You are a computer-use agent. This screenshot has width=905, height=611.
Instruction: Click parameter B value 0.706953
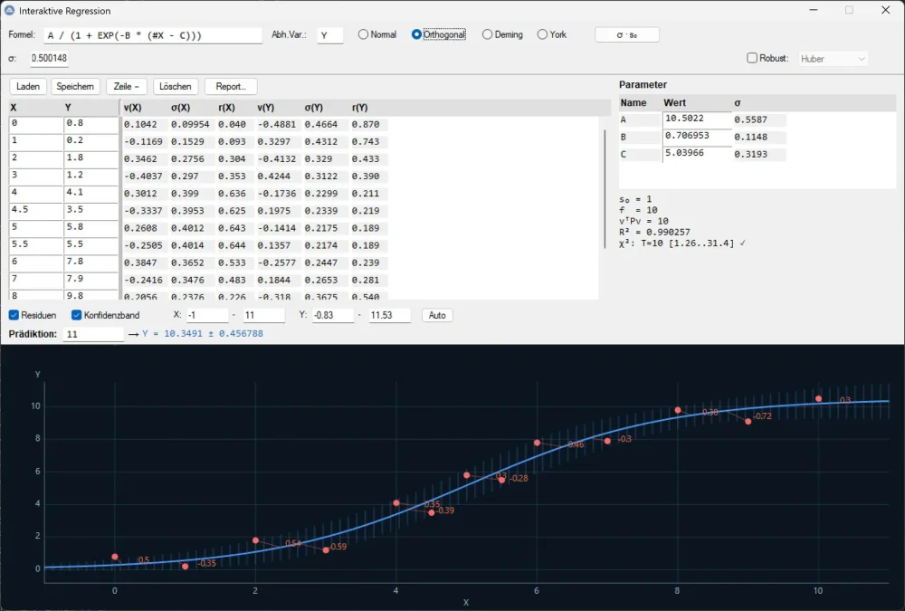pyautogui.click(x=697, y=137)
